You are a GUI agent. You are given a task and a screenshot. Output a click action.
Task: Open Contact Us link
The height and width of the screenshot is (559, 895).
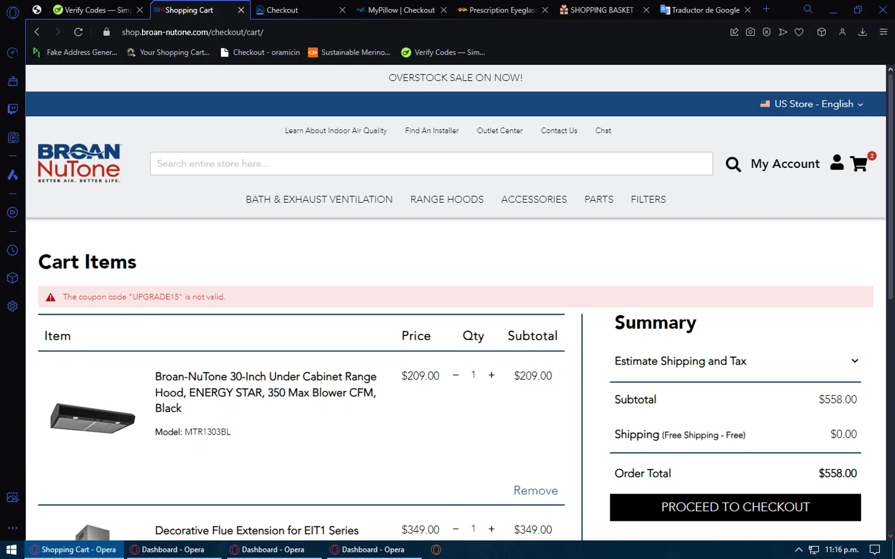559,131
